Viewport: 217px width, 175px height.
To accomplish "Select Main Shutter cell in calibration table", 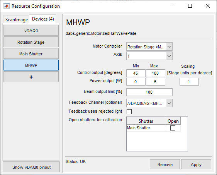I will click(x=146, y=128).
